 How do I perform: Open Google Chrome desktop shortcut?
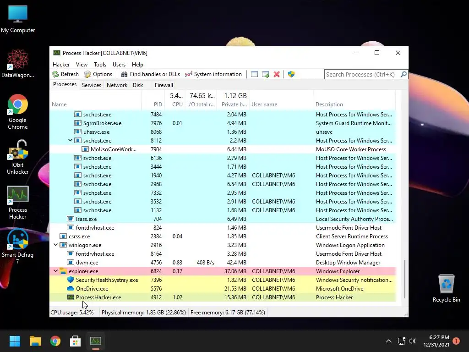click(18, 112)
